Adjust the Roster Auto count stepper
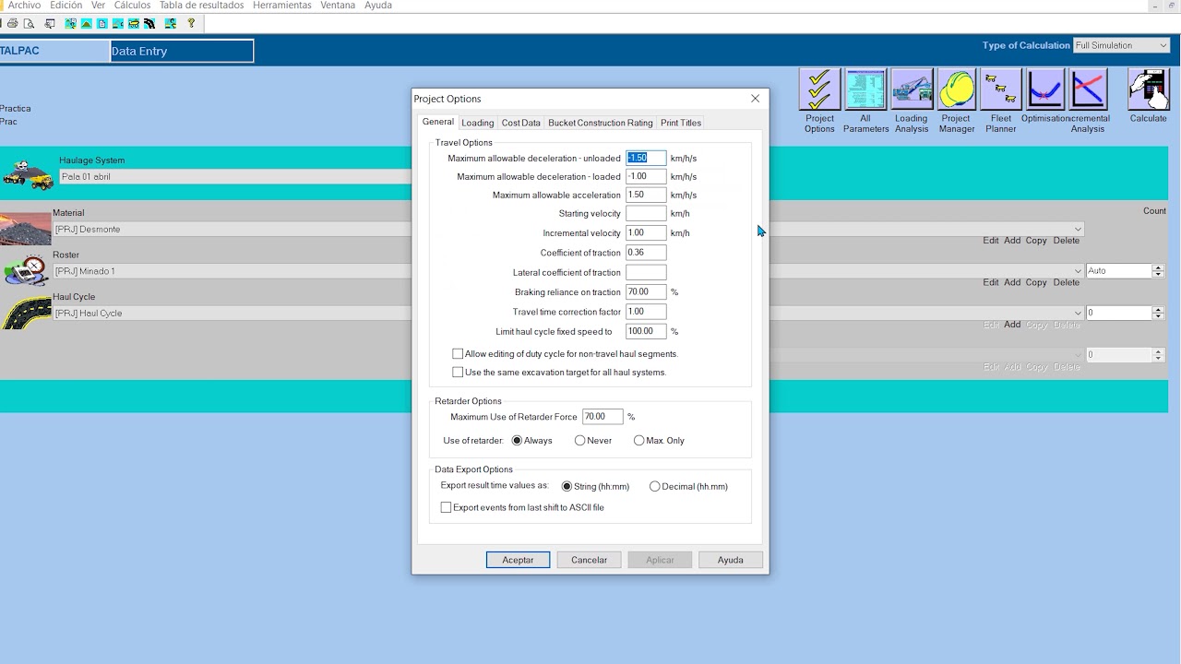The height and width of the screenshot is (664, 1181). [1158, 270]
